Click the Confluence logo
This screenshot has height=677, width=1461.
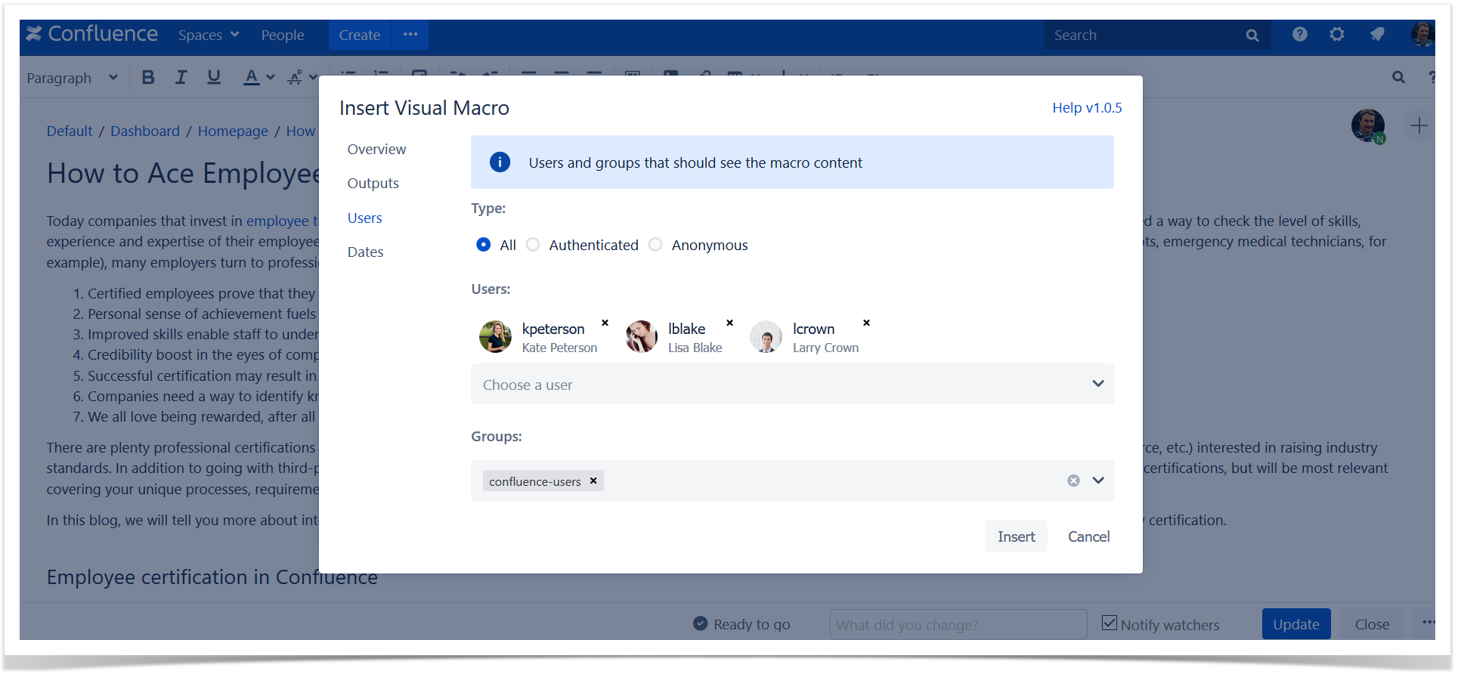pyautogui.click(x=91, y=34)
